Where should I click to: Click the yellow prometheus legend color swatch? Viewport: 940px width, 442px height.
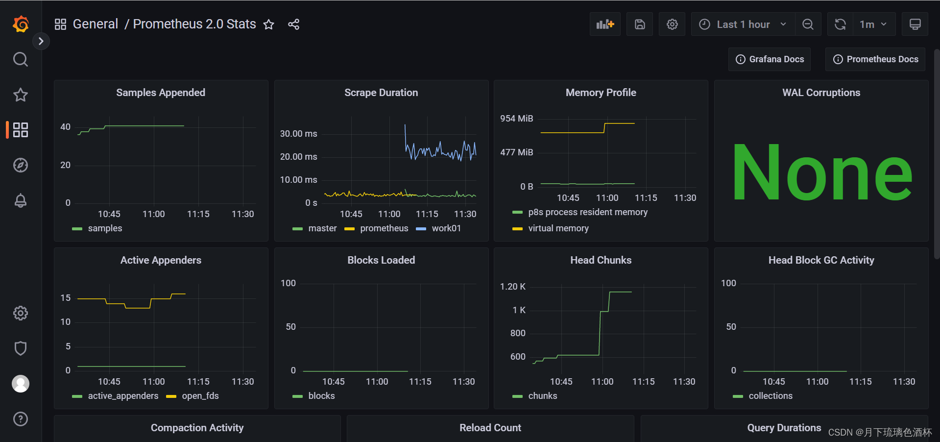coord(349,229)
